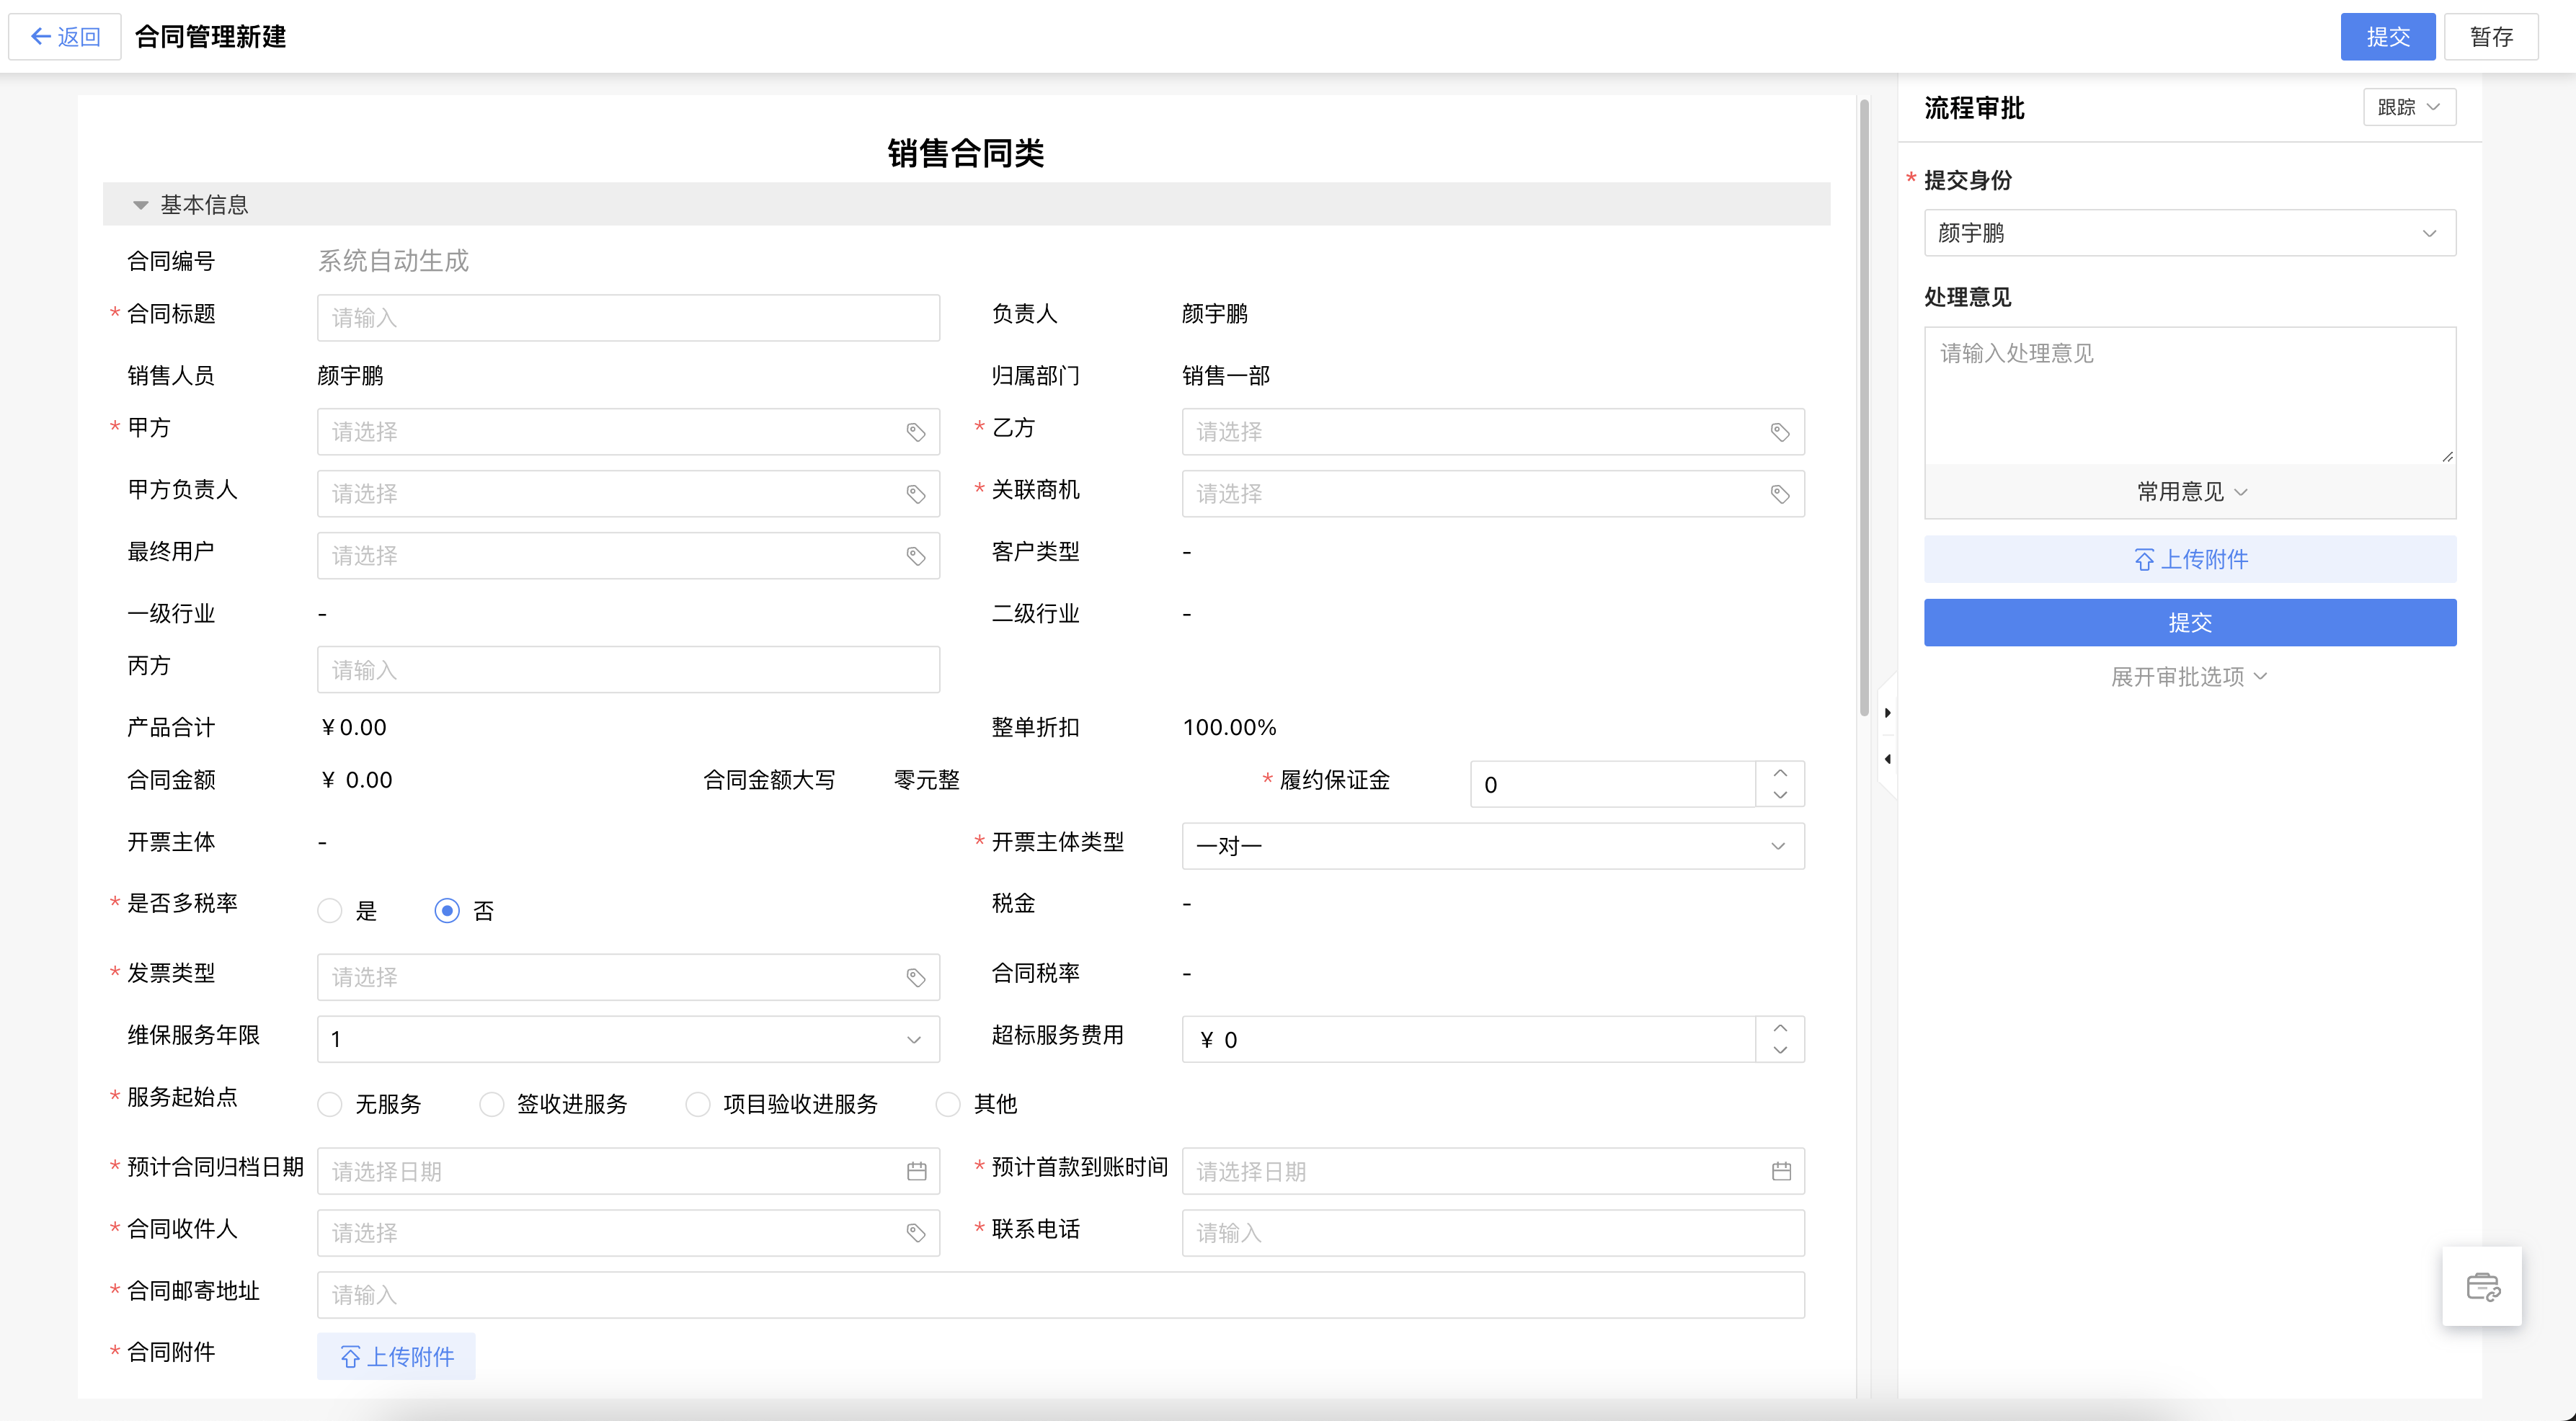
Task: Open calendar icon for 预计首款到账时间
Action: [1781, 1171]
